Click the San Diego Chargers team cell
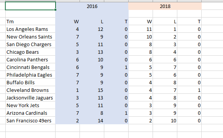The image size is (223, 138). [x=30, y=45]
